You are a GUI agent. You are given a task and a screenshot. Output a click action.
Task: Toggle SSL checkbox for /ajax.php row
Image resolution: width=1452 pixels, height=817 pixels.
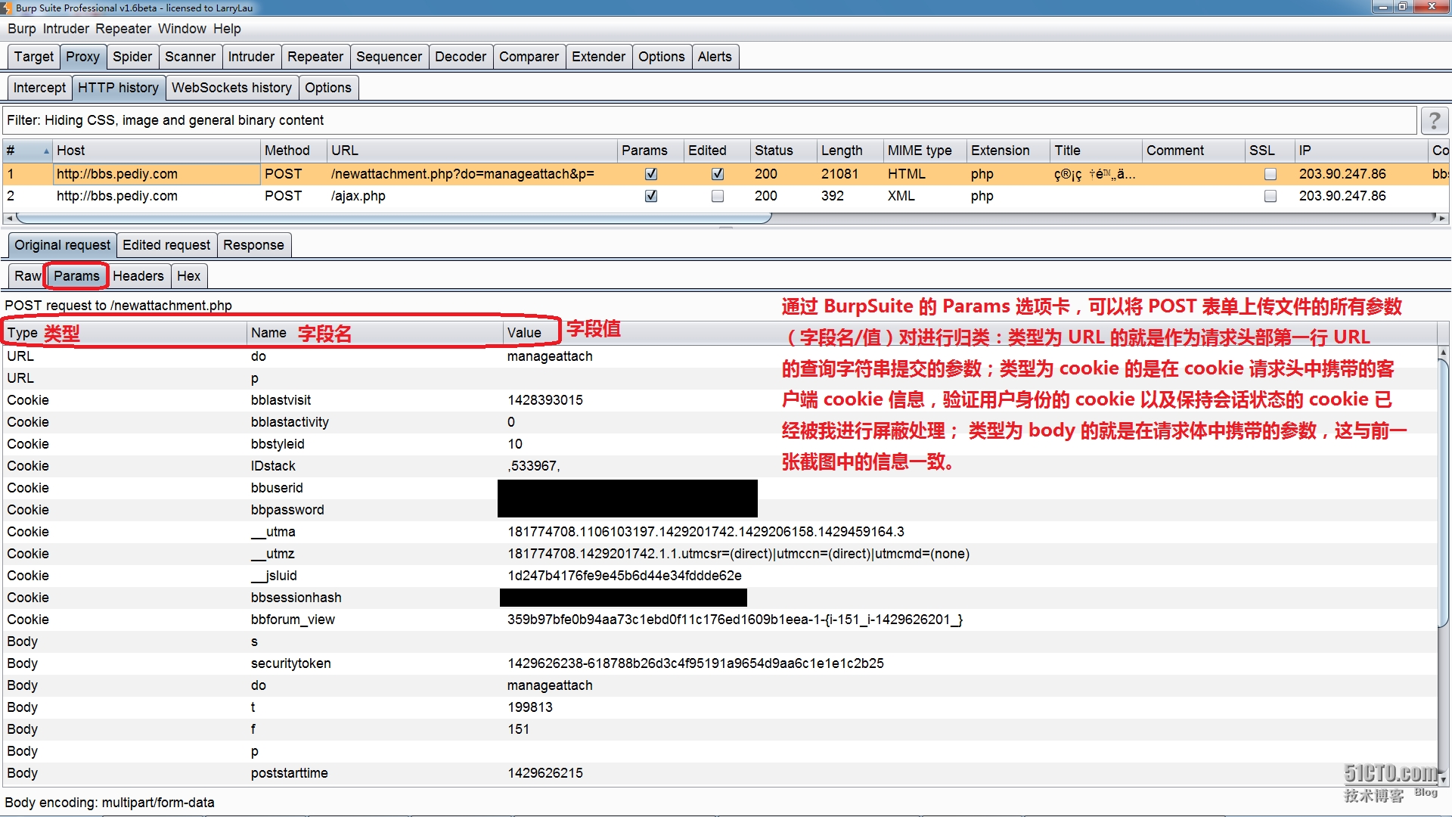[x=1270, y=196]
